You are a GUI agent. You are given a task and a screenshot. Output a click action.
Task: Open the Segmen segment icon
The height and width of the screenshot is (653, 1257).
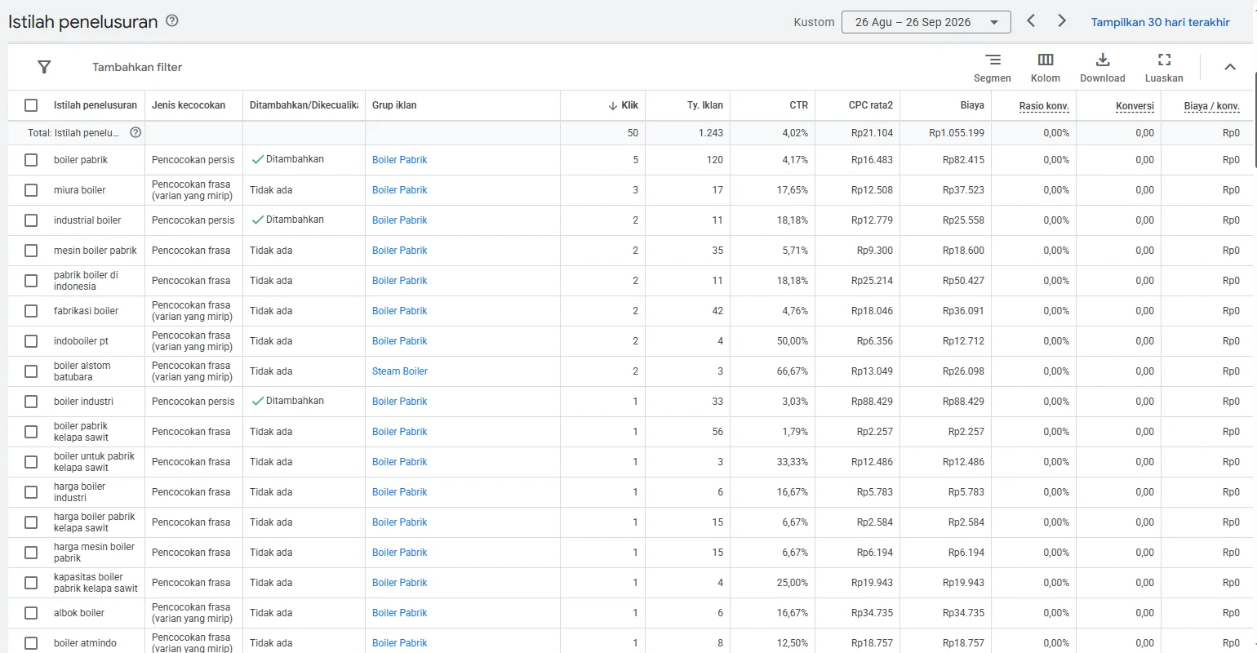tap(993, 60)
